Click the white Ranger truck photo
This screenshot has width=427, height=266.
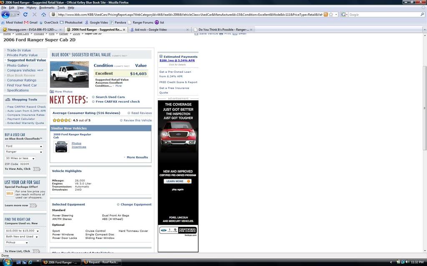click(69, 74)
